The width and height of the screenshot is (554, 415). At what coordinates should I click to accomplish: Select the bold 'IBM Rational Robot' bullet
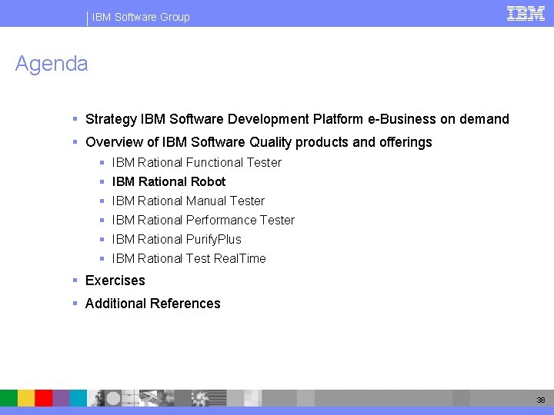(x=169, y=181)
